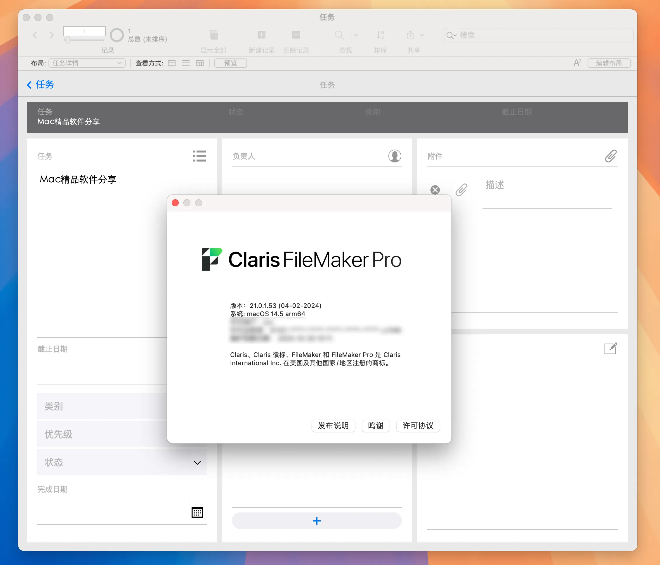Click the 优先级 priority field
This screenshot has width=660, height=565.
pos(102,434)
